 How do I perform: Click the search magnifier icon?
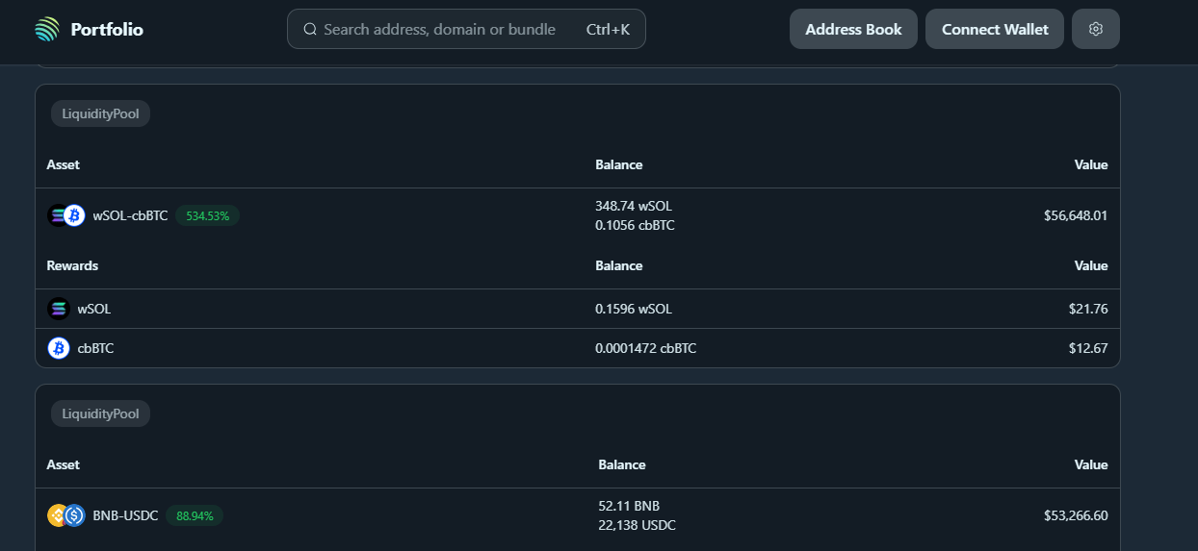pos(310,30)
